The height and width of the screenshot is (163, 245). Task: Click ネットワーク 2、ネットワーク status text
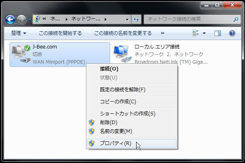[x=169, y=54]
